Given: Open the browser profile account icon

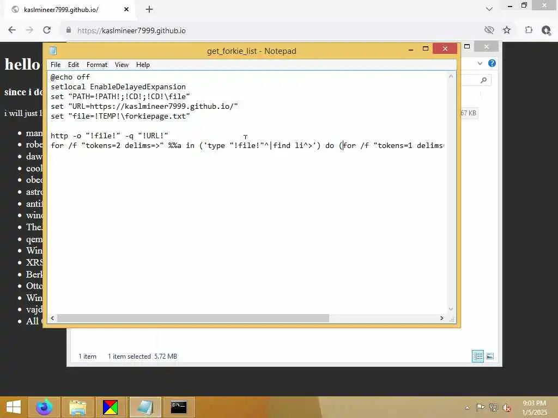Looking at the screenshot, I should [546, 30].
